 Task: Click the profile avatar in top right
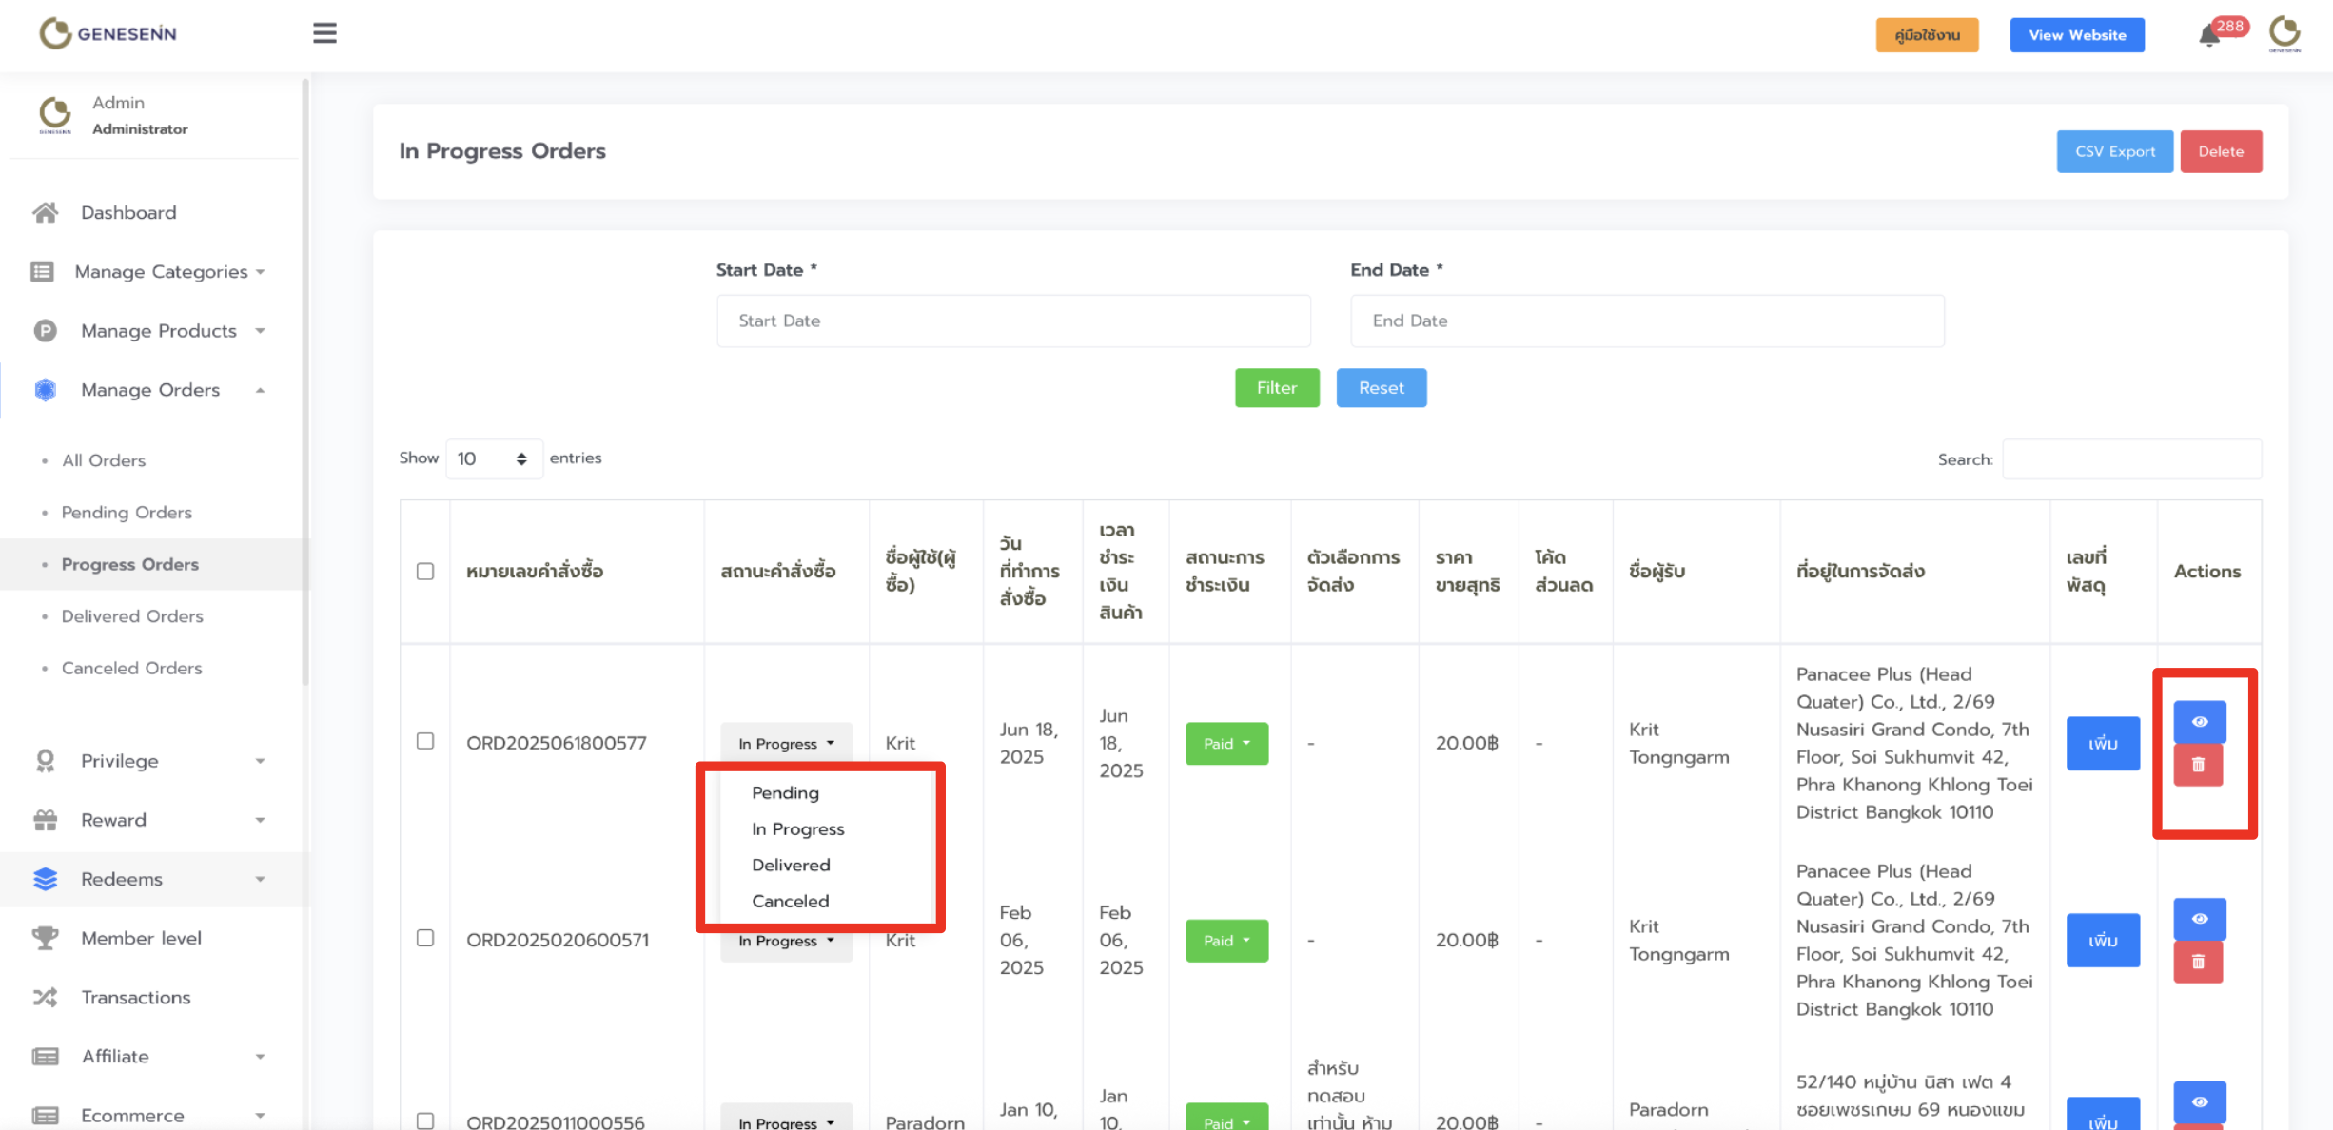click(x=2284, y=34)
